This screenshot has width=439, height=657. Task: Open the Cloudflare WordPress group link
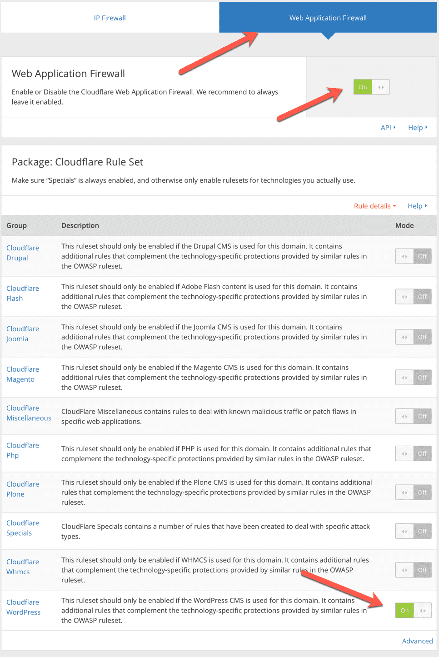(x=23, y=607)
